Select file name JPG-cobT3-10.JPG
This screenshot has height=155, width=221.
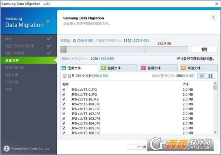point(85,99)
